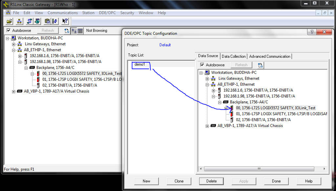The width and height of the screenshot is (336, 191).
Task: Click the Workstation computer icon in RSWho tree
Action: coord(14,38)
